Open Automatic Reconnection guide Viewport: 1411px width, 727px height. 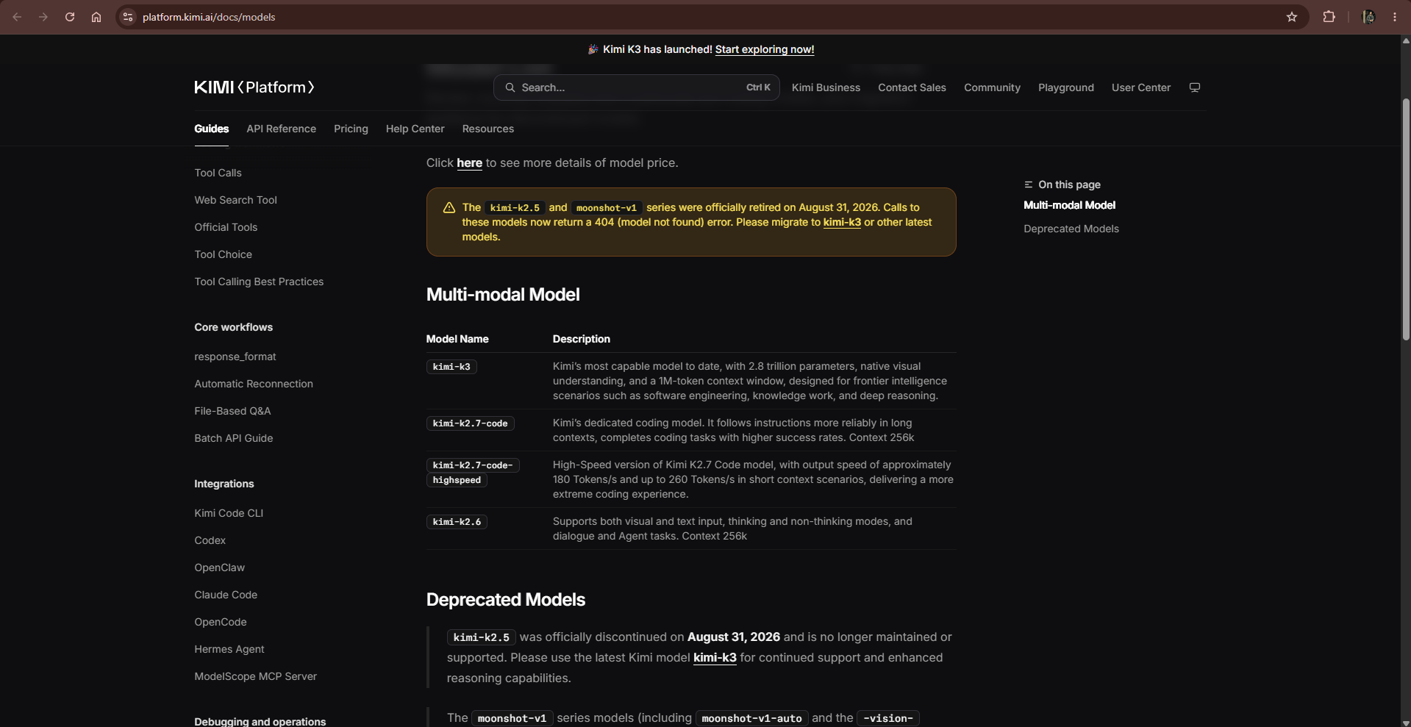254,384
